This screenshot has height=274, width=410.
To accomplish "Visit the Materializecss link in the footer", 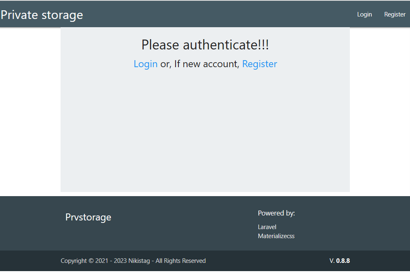I will [x=276, y=236].
